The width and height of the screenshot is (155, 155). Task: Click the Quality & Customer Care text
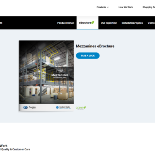[15, 149]
